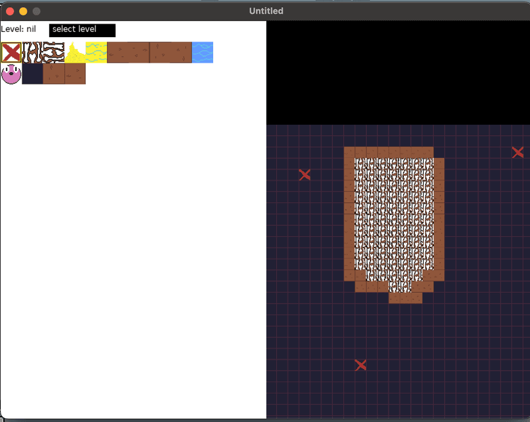This screenshot has height=422, width=530.
Task: Select the yellow wavy sand tile
Action: (x=96, y=52)
